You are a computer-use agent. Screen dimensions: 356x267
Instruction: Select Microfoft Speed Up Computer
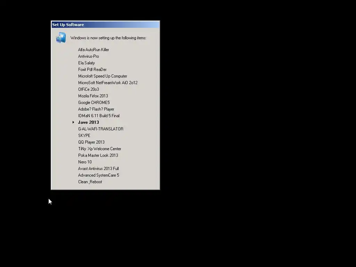click(103, 76)
